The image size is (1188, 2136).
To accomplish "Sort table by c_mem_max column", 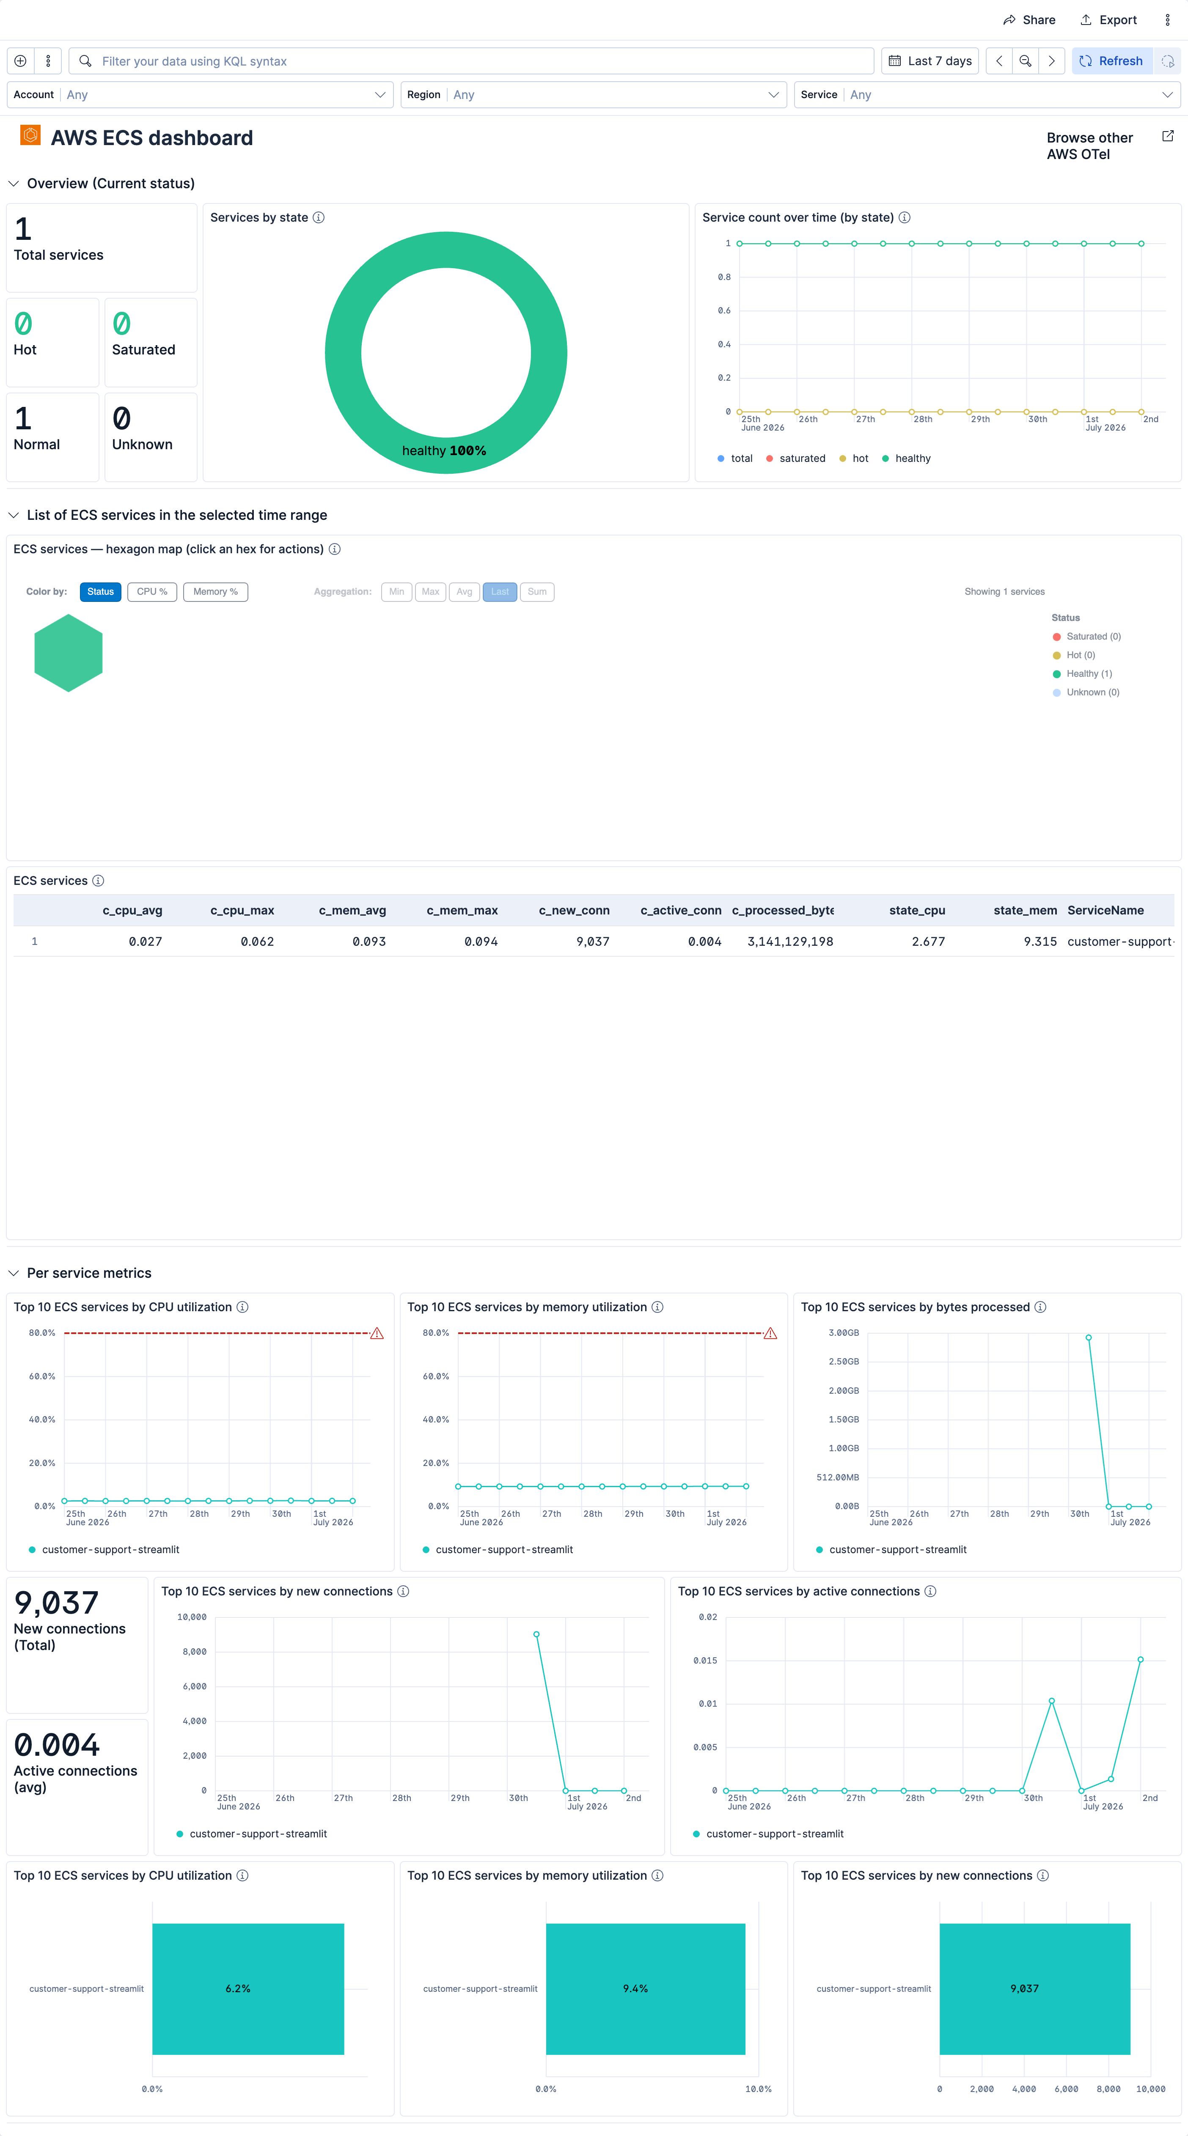I will pyautogui.click(x=462, y=911).
